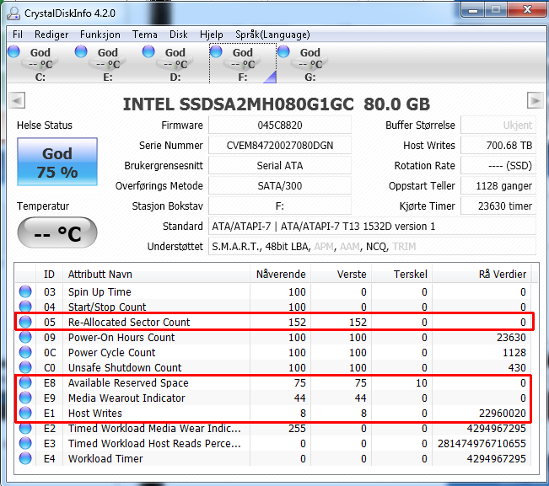Screen dimensions: 549x486
Task: Click the Firmware value 045C8820
Action: coord(280,126)
